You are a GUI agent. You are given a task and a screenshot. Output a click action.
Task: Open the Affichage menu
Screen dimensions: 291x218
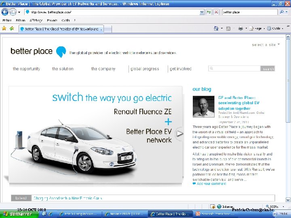(x=36, y=21)
